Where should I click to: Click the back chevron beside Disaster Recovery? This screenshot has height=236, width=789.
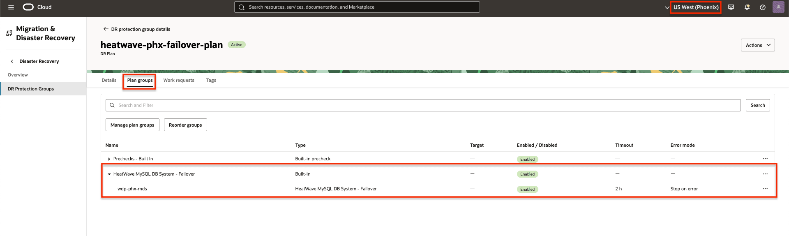12,61
